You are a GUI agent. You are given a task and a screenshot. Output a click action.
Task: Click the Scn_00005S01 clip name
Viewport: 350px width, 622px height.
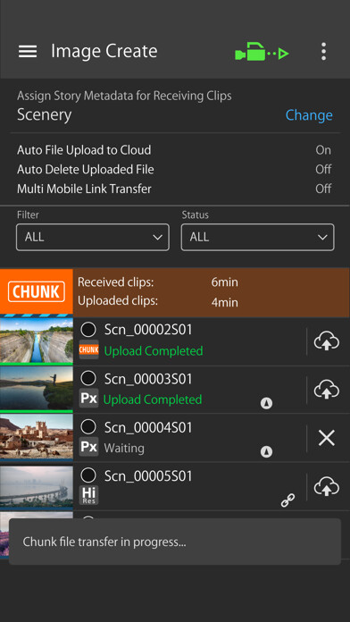click(x=148, y=475)
